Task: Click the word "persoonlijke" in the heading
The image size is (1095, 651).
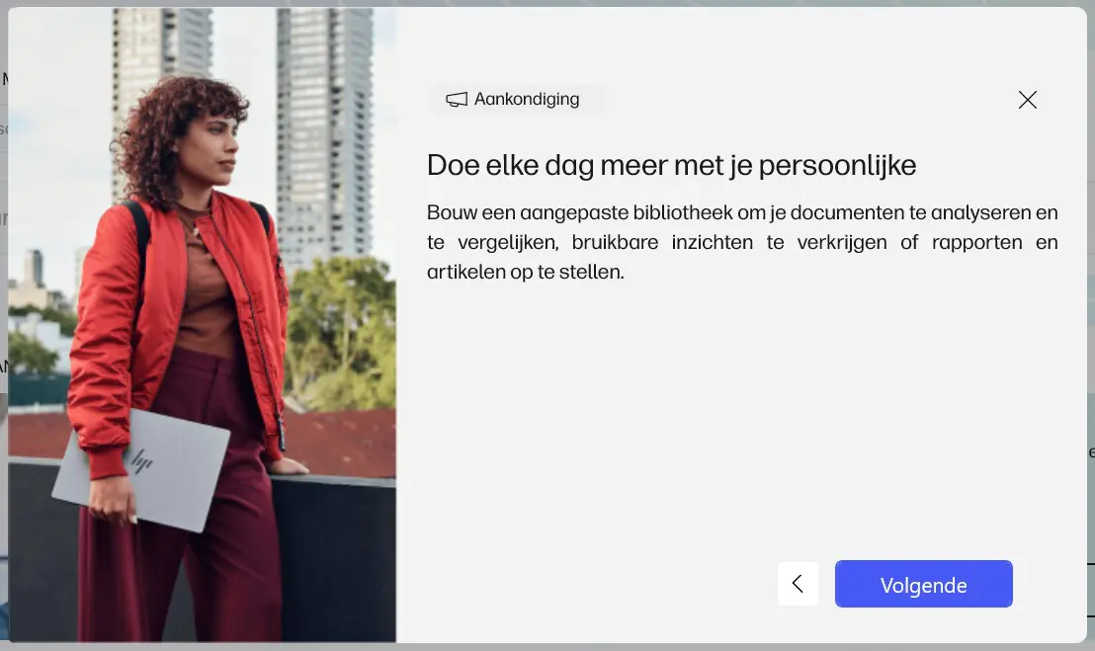Action: (x=837, y=166)
